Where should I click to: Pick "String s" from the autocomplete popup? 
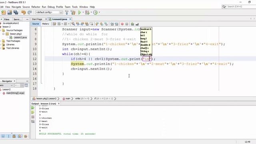(x=145, y=51)
